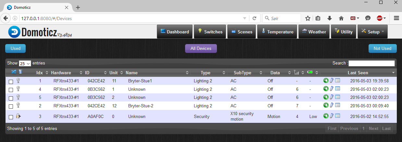This screenshot has width=402, height=142.
Task: Click the light bulb icon of Bryter-Stue1
Action: click(18, 80)
